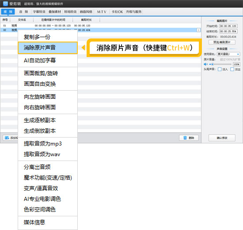Click the 预览/截取原片 button
243x230 pixels.
(x=222, y=42)
